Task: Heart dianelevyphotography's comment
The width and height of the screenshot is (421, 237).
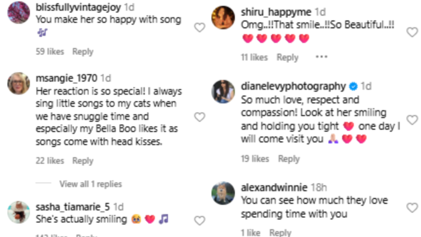Action: [412, 119]
